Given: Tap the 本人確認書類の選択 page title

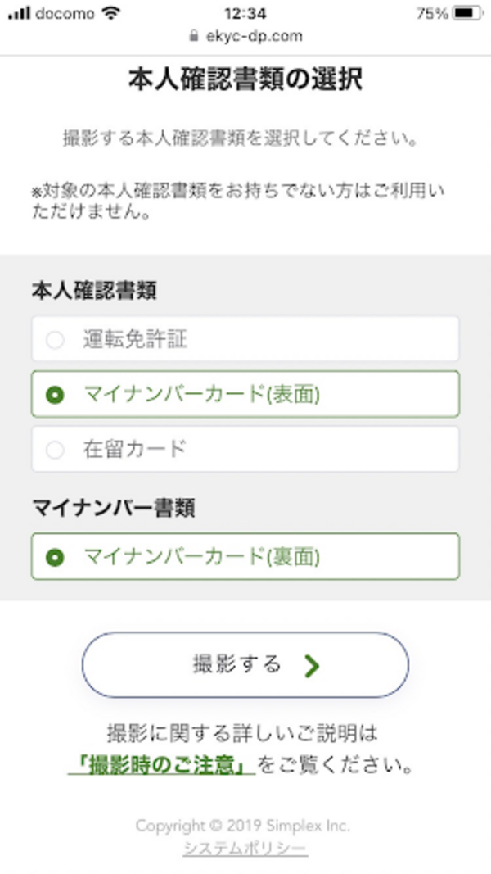Looking at the screenshot, I should [245, 80].
